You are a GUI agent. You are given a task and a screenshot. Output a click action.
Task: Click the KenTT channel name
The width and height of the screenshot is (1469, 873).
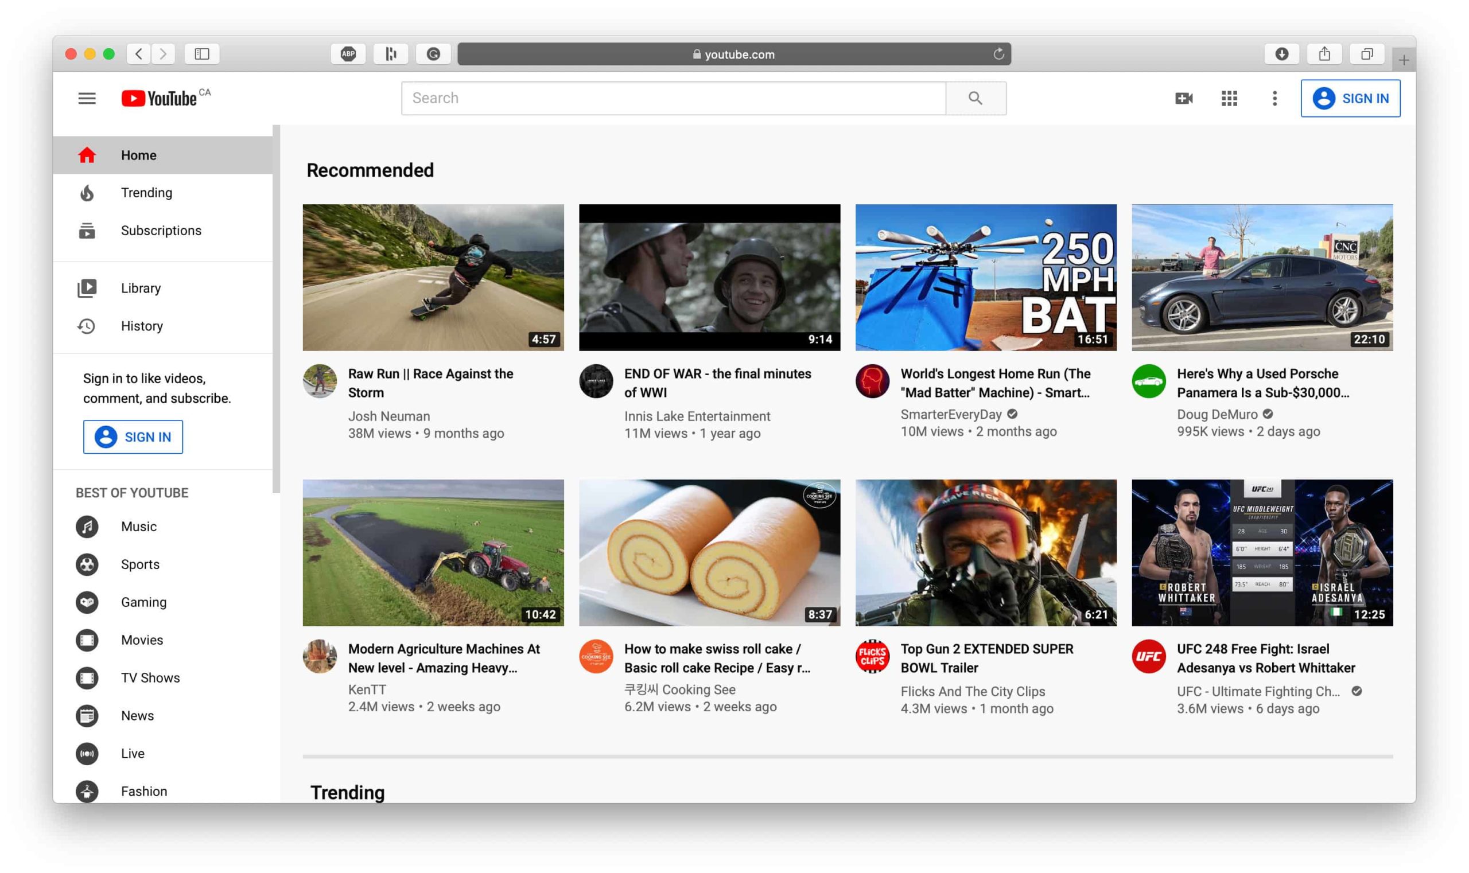[367, 689]
